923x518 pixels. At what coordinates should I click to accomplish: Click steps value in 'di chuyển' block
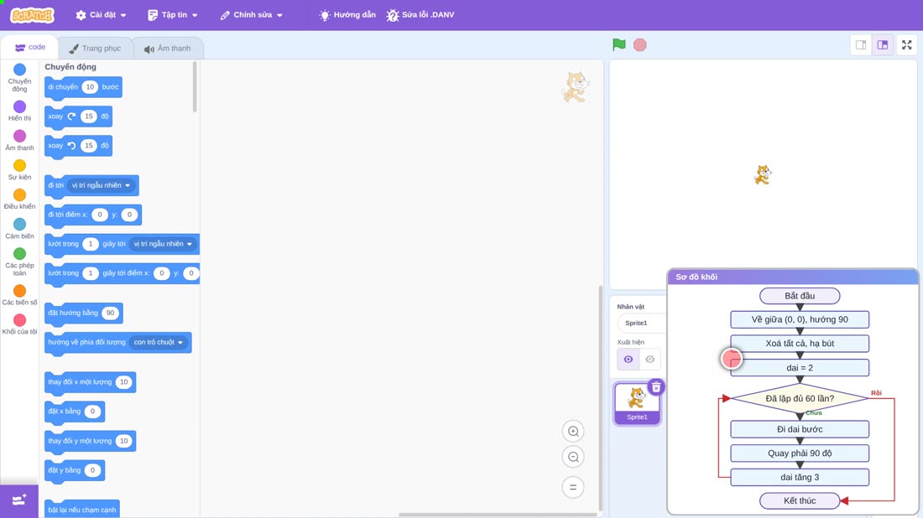coord(90,87)
